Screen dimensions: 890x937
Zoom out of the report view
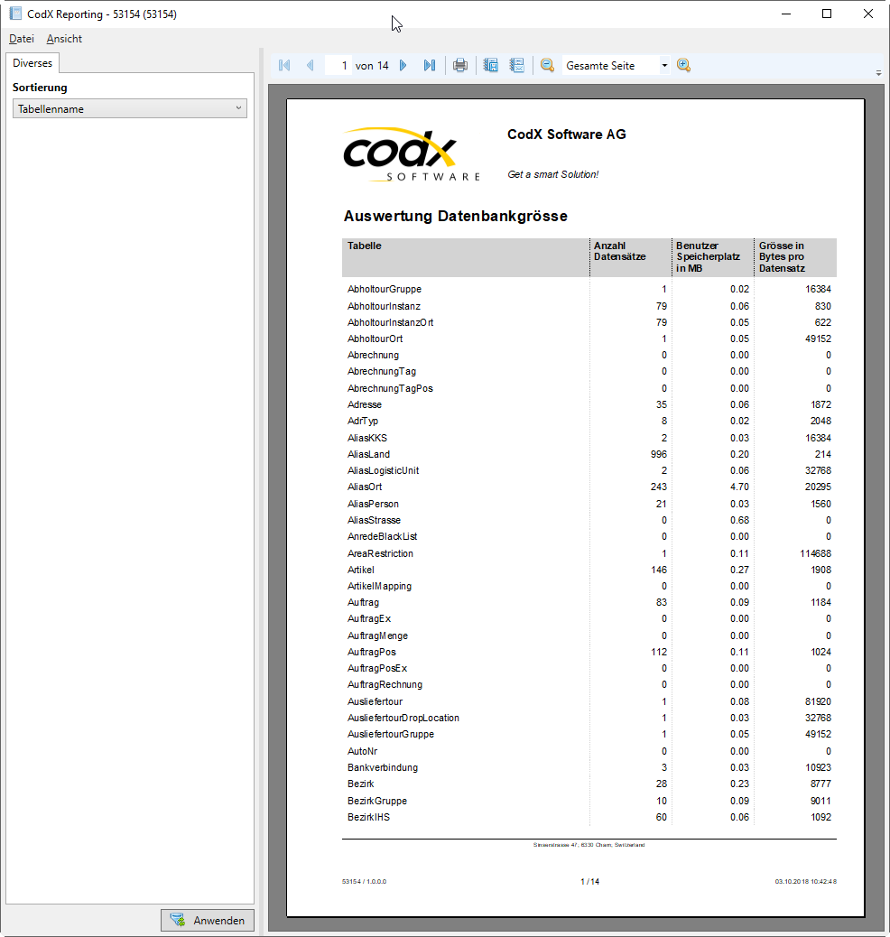point(547,65)
